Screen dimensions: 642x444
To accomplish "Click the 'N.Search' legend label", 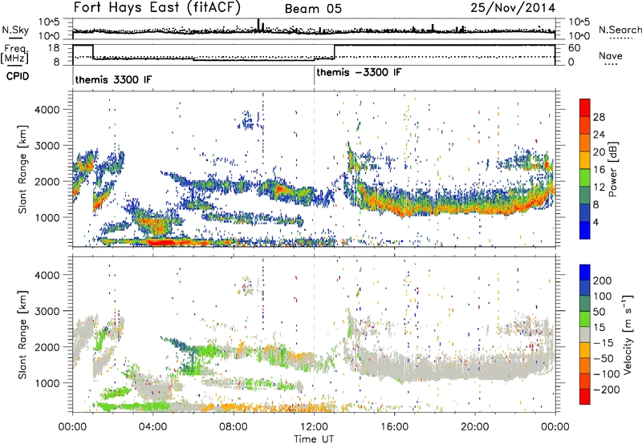I will tap(620, 30).
